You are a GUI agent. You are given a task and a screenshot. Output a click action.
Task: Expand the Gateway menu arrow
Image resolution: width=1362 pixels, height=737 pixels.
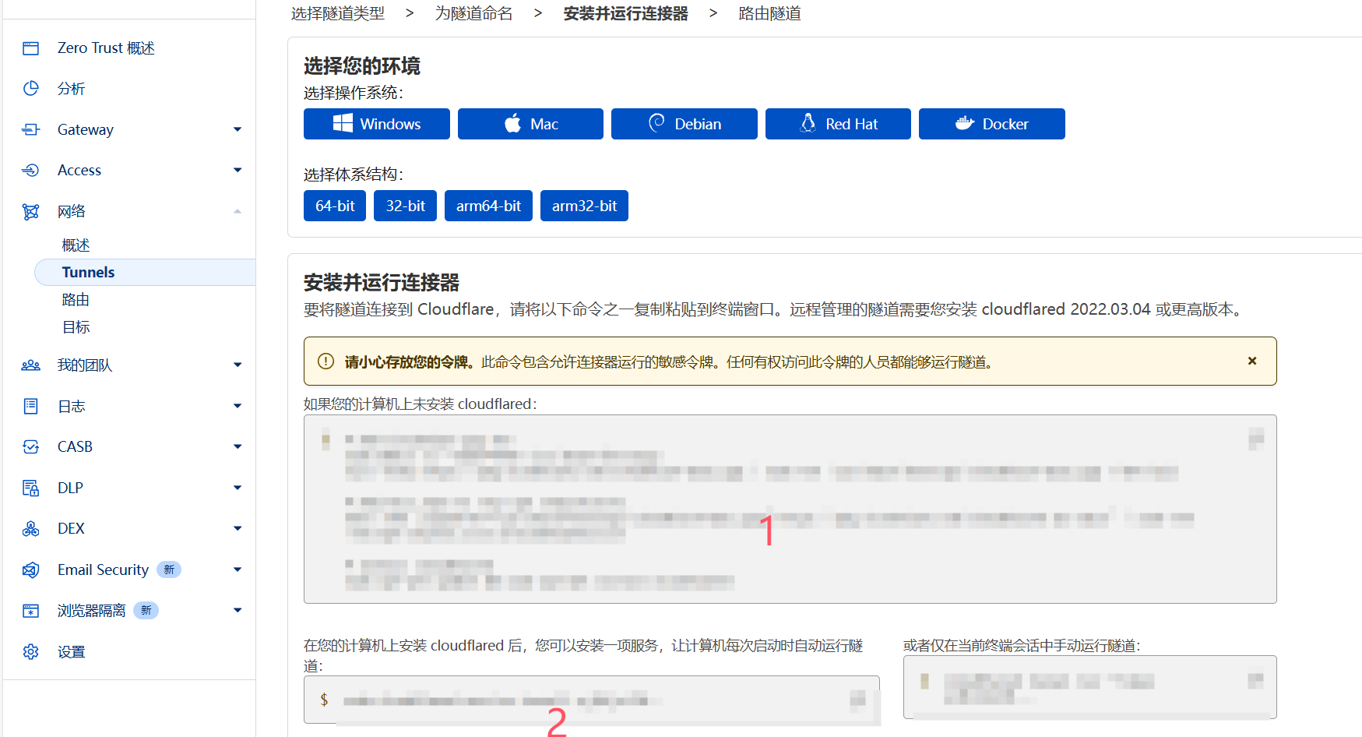click(x=238, y=129)
